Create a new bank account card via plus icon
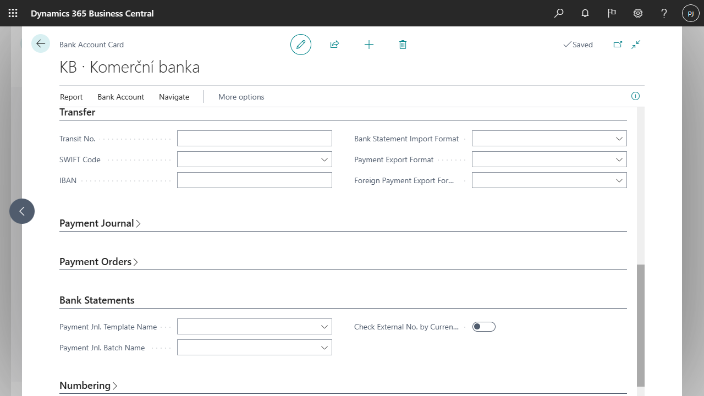Screen dimensions: 704x396 coord(369,44)
